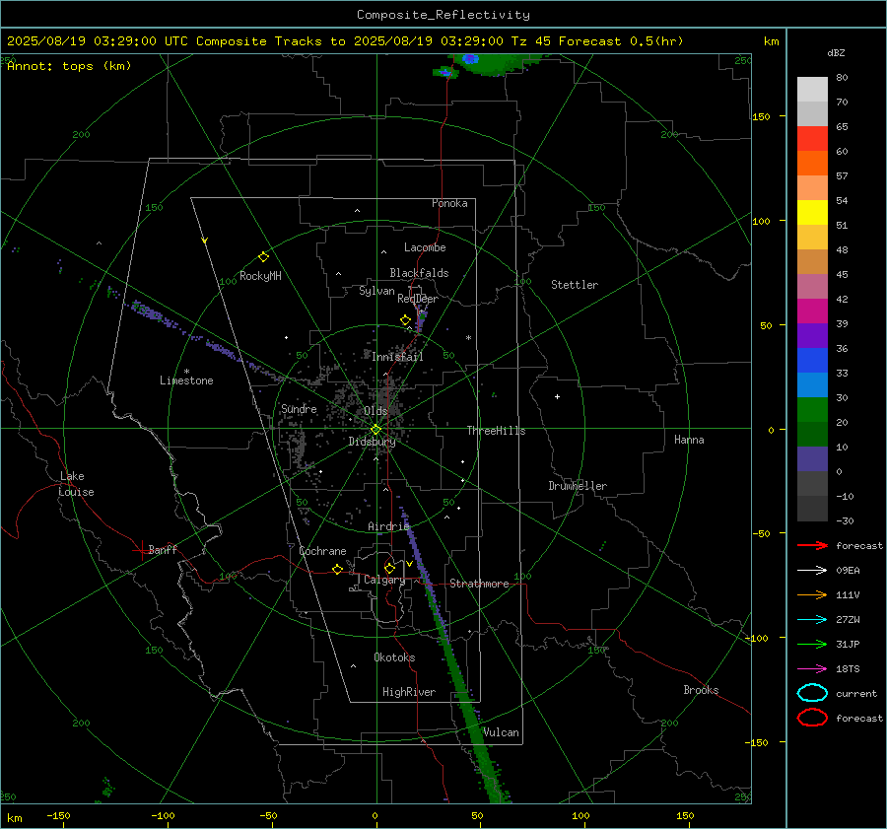
Task: Click the Didsbury label
Action: tap(372, 442)
